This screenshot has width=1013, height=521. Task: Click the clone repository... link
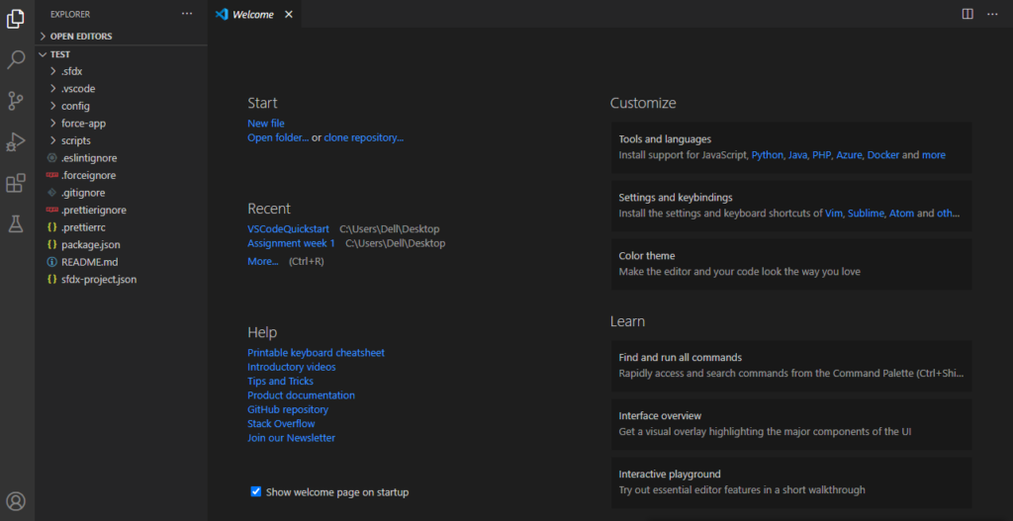click(364, 137)
